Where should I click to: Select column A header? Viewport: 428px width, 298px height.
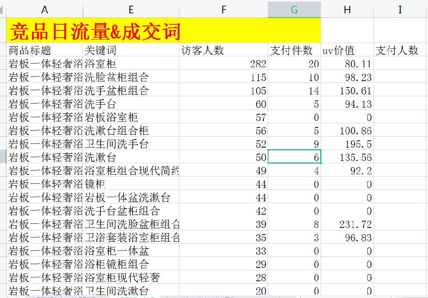click(44, 10)
